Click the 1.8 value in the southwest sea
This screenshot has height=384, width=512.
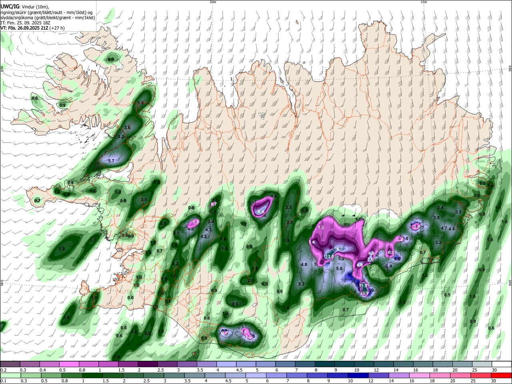67,318
